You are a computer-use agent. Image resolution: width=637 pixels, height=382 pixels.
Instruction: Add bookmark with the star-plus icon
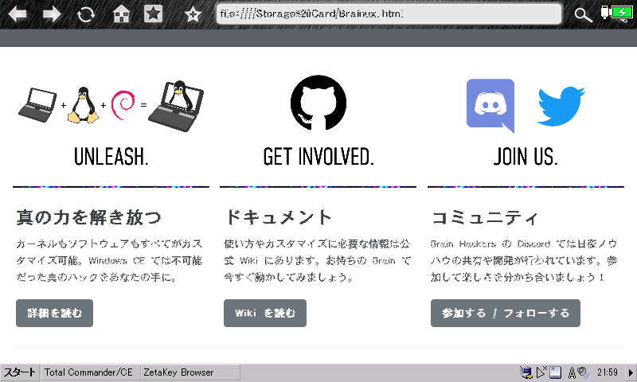click(x=193, y=14)
